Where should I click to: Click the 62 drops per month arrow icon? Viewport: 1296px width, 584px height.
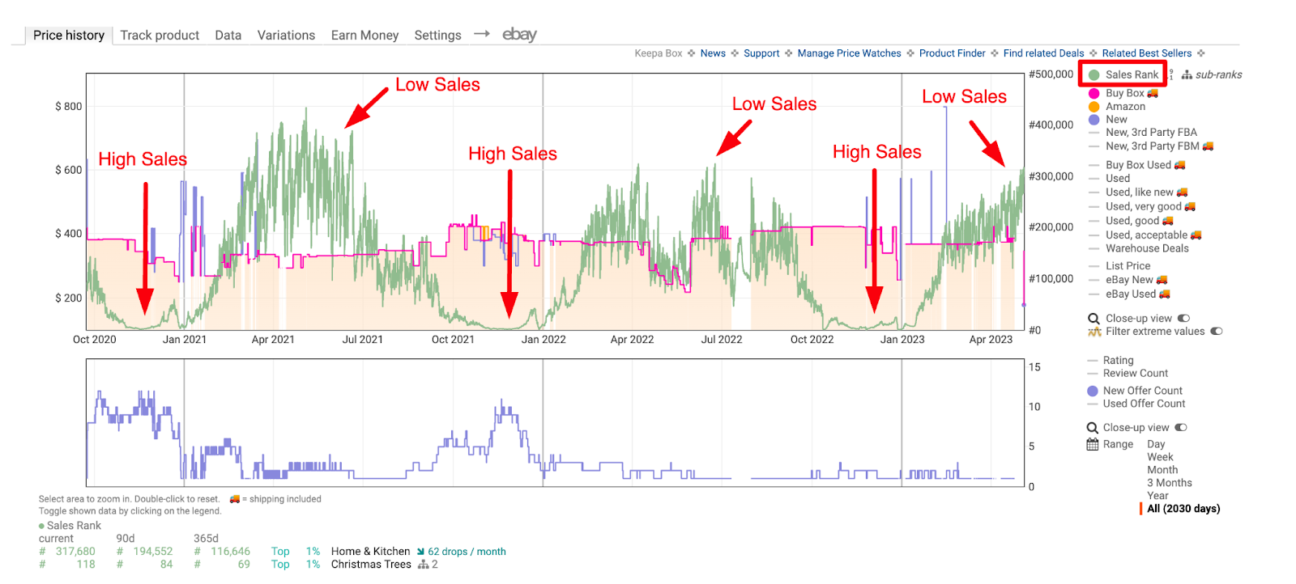(420, 552)
